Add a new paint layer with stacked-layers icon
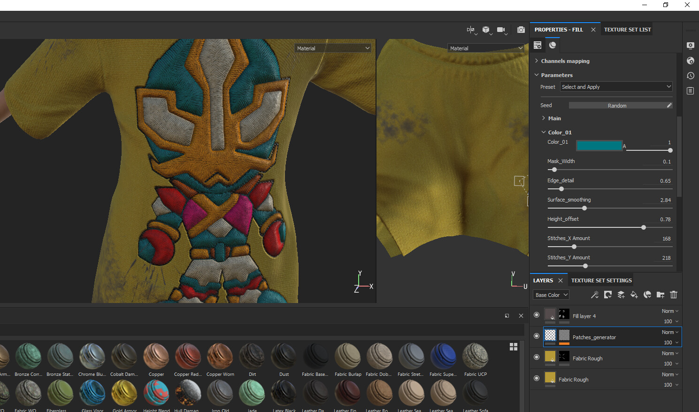Image resolution: width=699 pixels, height=412 pixels. tap(621, 295)
